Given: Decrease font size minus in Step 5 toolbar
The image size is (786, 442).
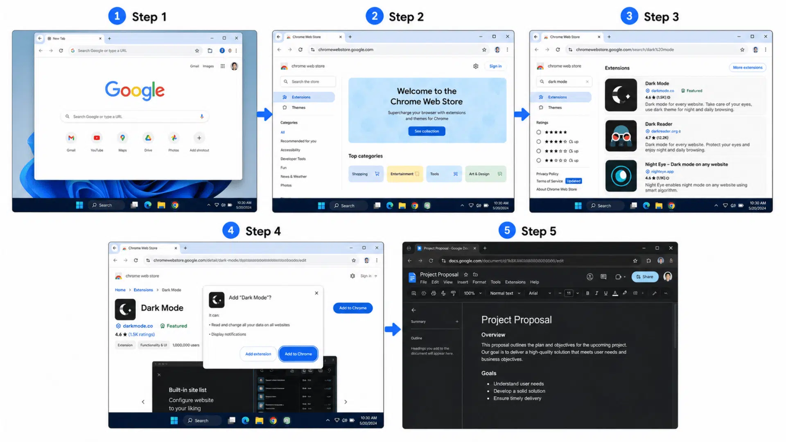Looking at the screenshot, I should click(560, 293).
